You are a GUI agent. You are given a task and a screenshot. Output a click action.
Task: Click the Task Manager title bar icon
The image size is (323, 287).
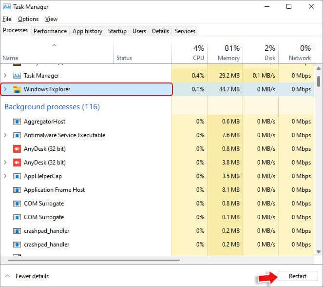click(x=7, y=7)
